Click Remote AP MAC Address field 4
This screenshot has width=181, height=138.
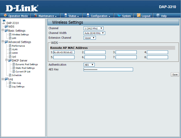(158, 52)
